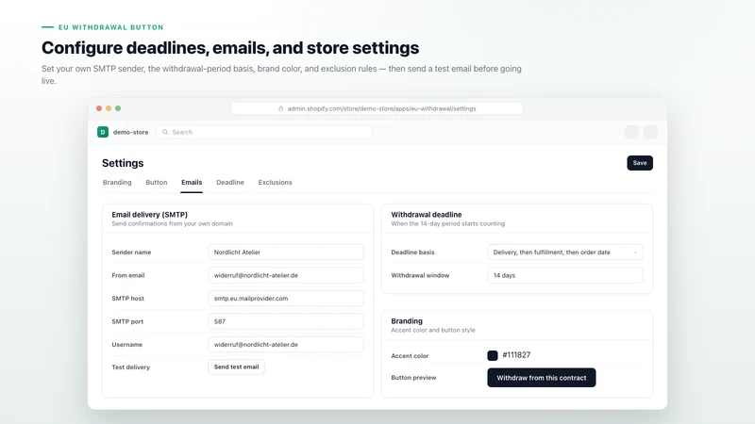
Task: Go to the Exclusions tab
Action: click(x=275, y=182)
